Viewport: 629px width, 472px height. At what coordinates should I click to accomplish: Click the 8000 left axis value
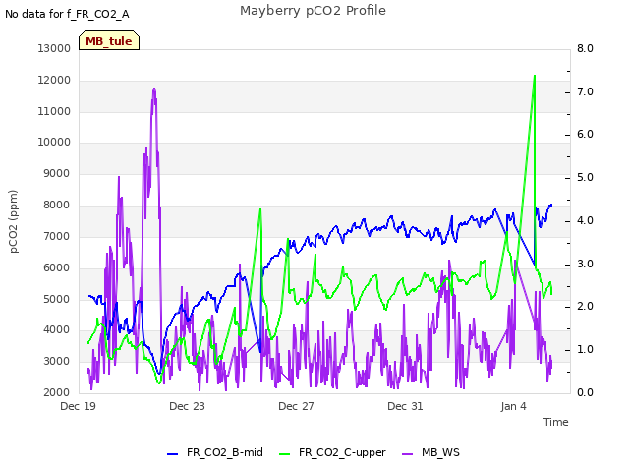tap(57, 205)
